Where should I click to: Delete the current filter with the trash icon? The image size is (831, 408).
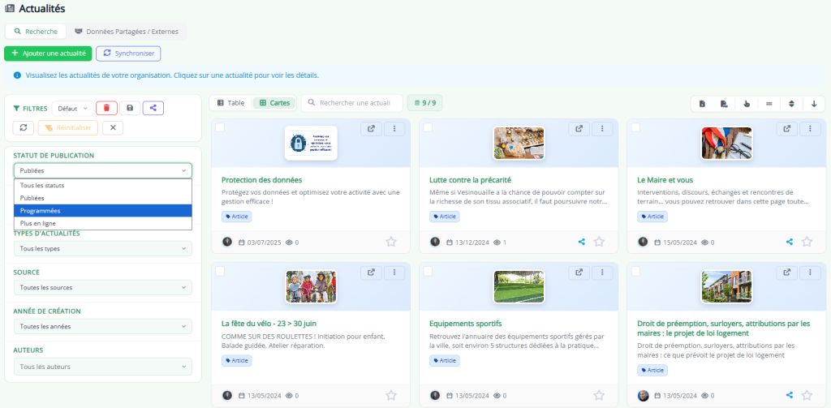106,108
